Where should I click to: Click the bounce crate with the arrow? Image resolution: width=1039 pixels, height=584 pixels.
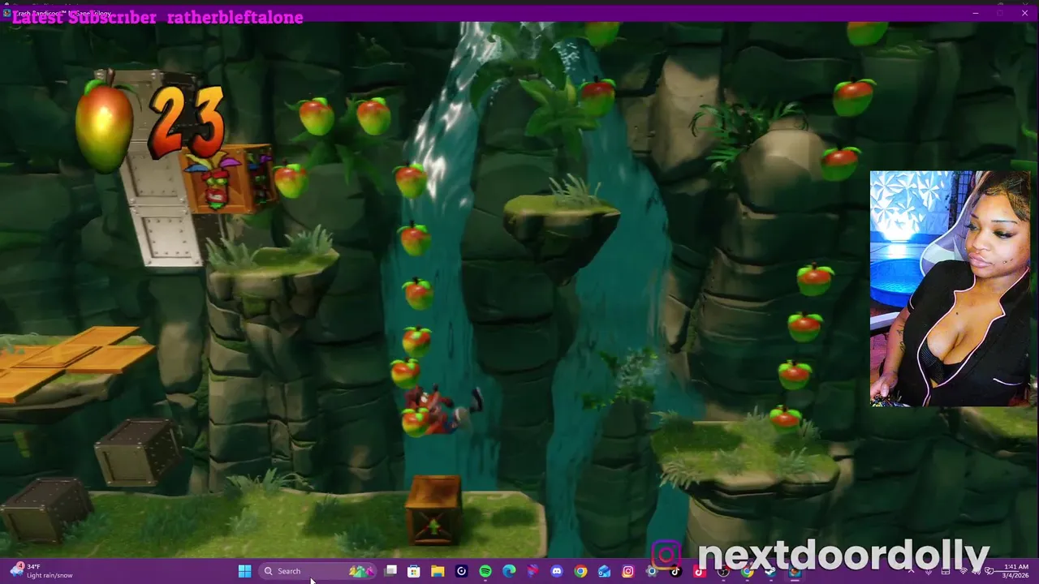(x=433, y=511)
